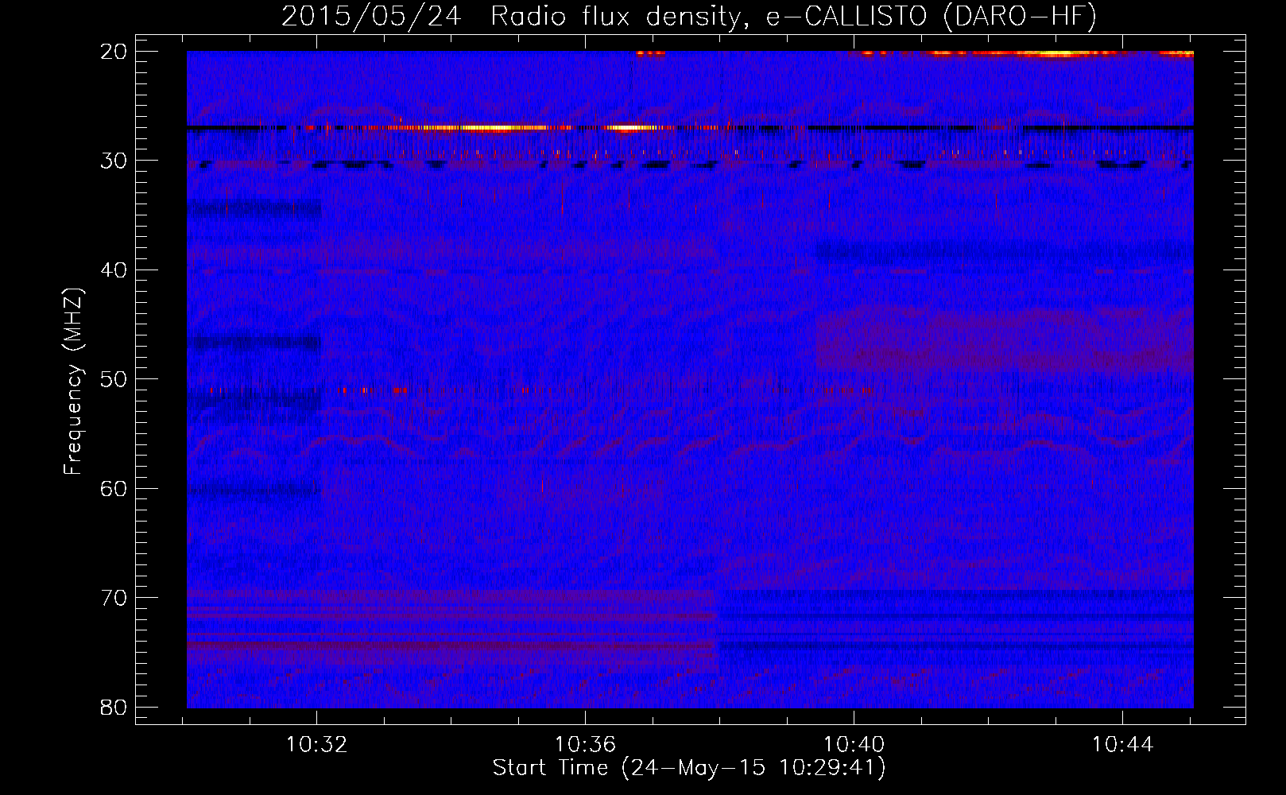The height and width of the screenshot is (795, 1286).
Task: Click the '20' frequency tick label
Action: (x=114, y=52)
